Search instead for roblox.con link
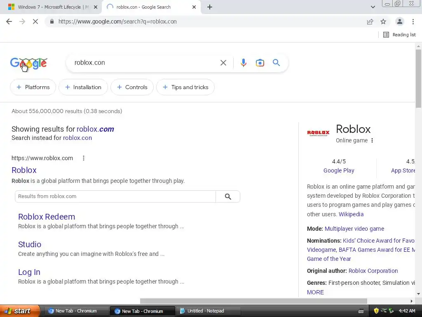Viewport: 422px width, 317px height. tap(77, 138)
